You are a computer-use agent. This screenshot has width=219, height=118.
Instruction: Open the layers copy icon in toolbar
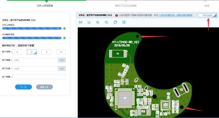click(x=115, y=22)
